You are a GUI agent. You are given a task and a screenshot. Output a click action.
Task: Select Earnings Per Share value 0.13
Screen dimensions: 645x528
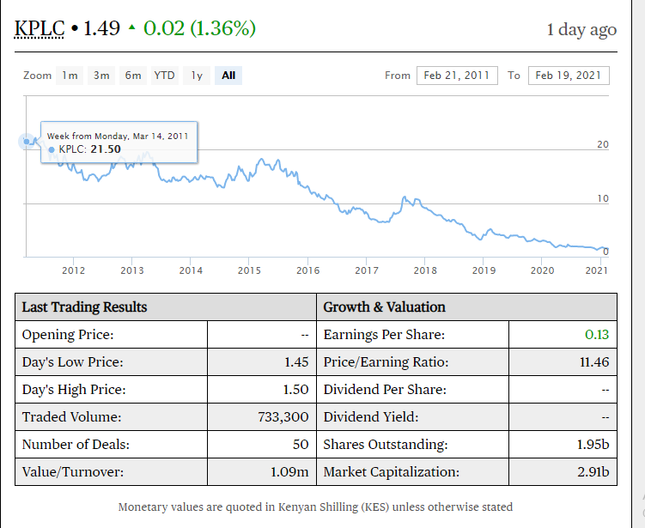(597, 335)
